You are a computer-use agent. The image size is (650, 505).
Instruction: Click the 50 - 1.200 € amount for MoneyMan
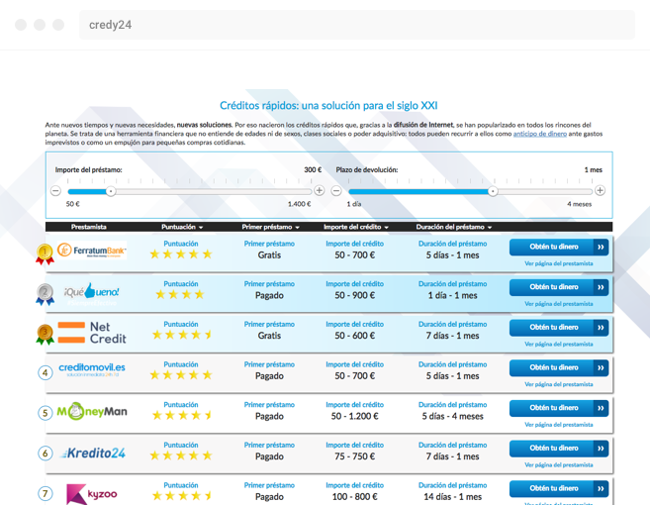tap(355, 416)
